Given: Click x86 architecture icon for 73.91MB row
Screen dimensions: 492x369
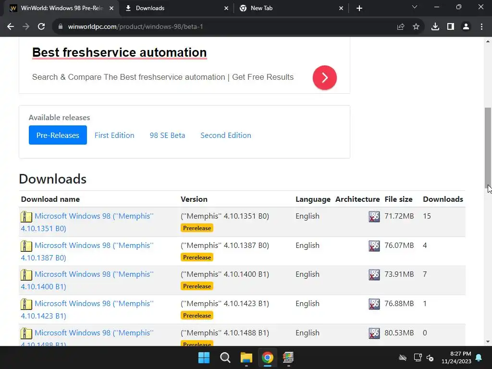Looking at the screenshot, I should coord(374,274).
